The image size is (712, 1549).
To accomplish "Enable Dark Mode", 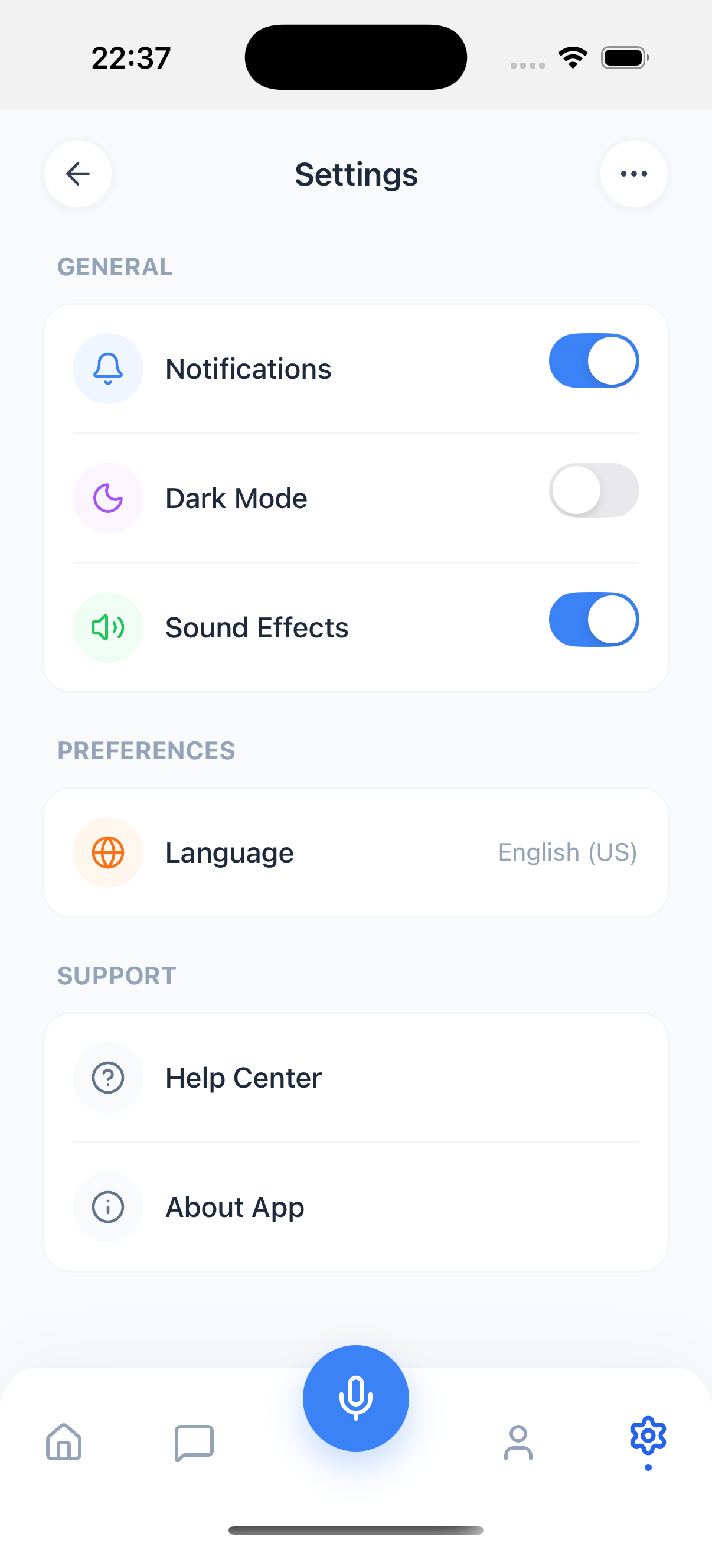I will point(594,490).
